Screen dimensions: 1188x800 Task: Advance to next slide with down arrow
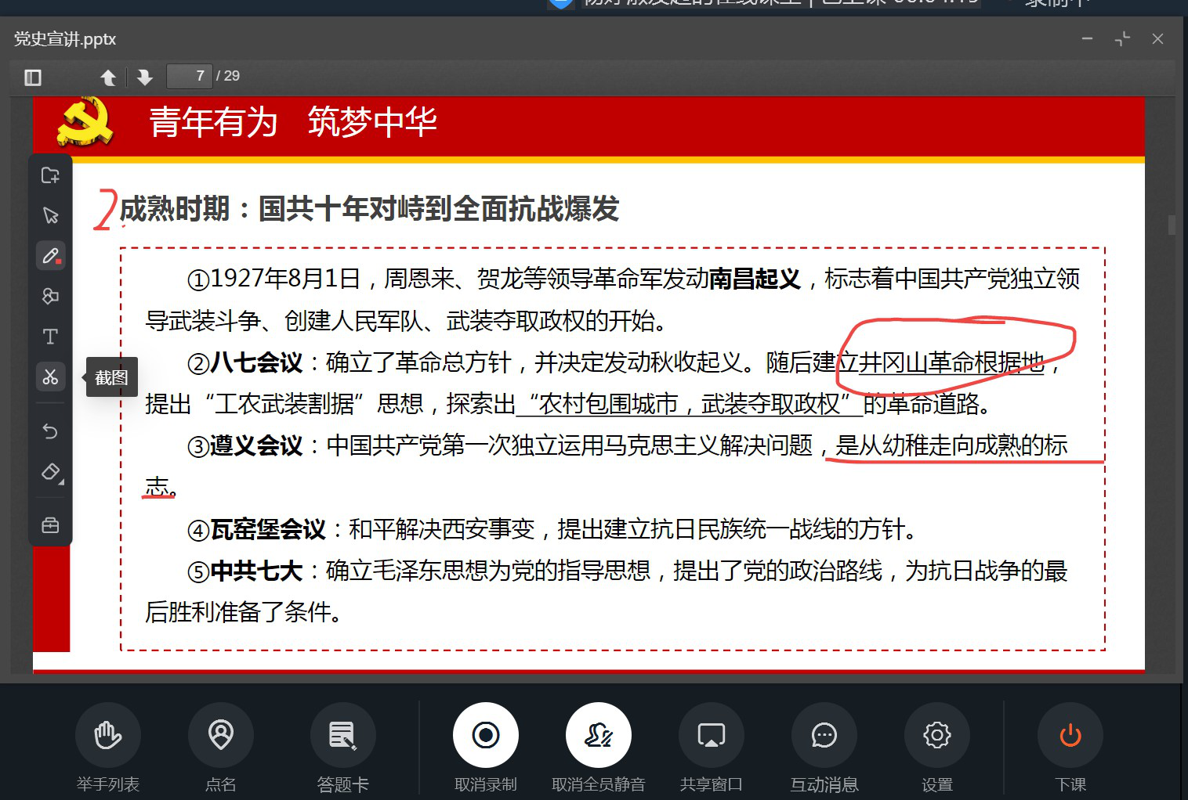coord(144,77)
